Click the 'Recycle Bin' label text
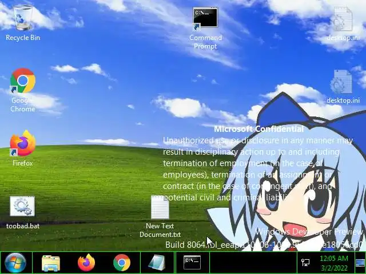The image size is (366, 274). [x=23, y=38]
